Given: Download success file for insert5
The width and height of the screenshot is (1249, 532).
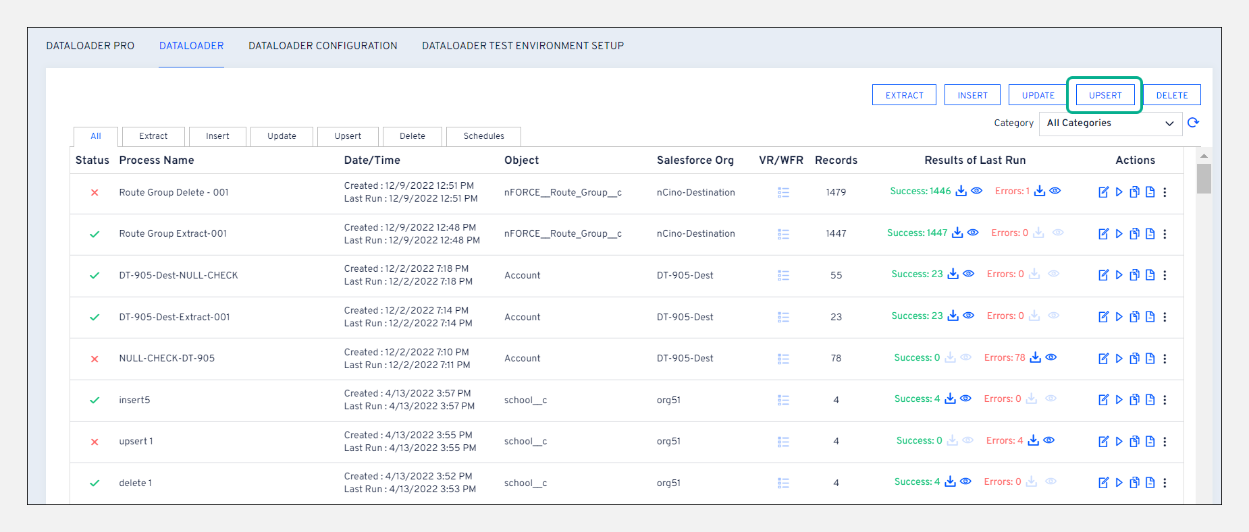Looking at the screenshot, I should 950,398.
